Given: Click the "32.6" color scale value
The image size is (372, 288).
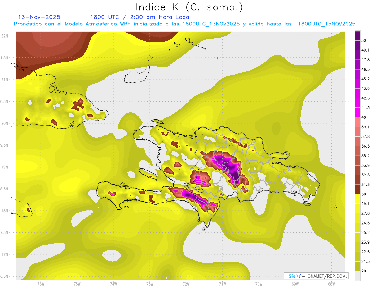Looking at the screenshot, I should [365, 175].
